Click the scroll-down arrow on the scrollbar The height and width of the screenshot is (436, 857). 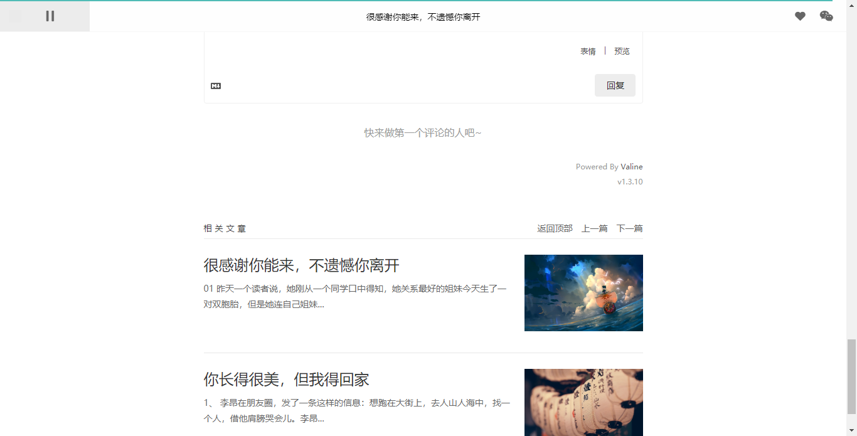tap(852, 431)
